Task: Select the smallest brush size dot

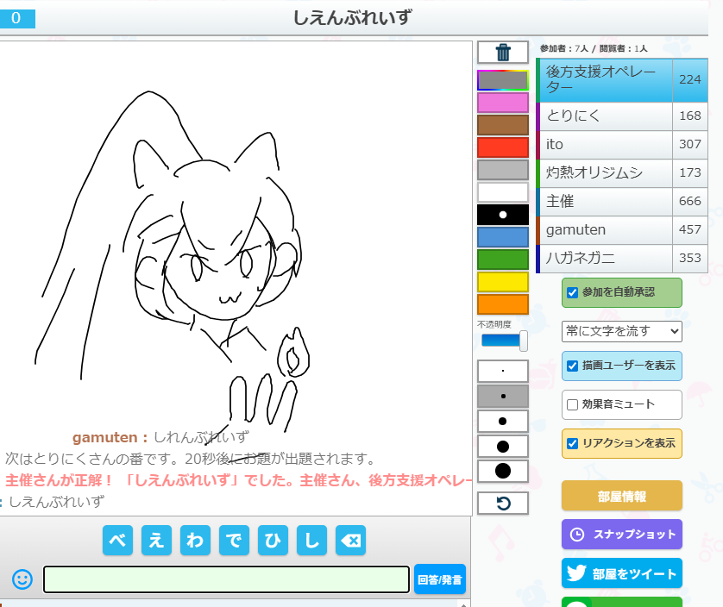Action: 502,371
